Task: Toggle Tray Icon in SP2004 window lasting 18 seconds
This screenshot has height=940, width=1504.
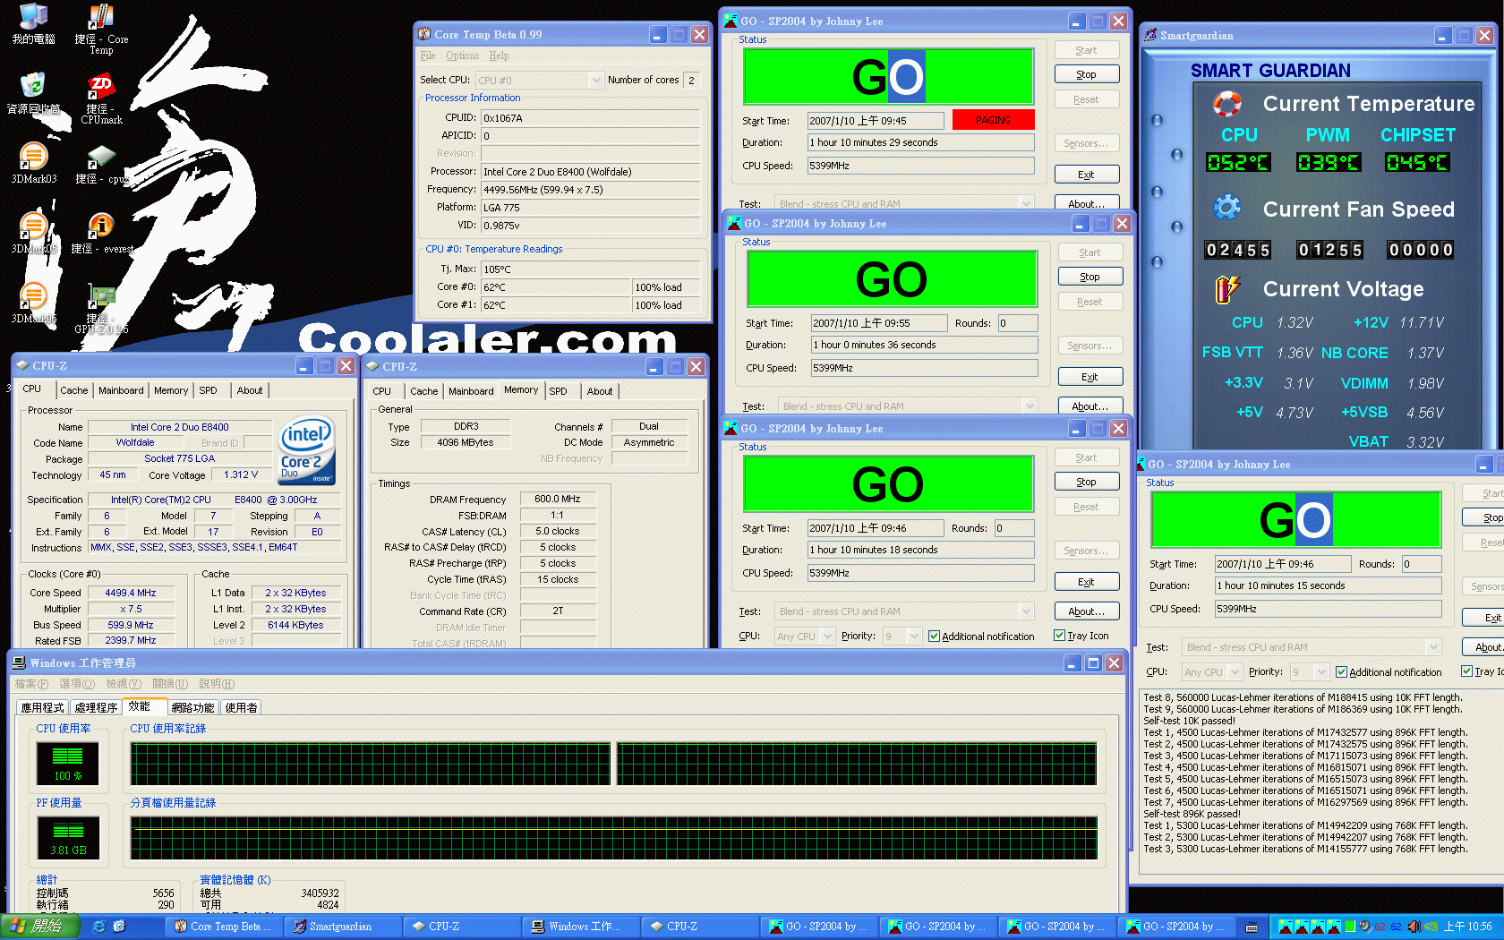Action: [x=1059, y=636]
